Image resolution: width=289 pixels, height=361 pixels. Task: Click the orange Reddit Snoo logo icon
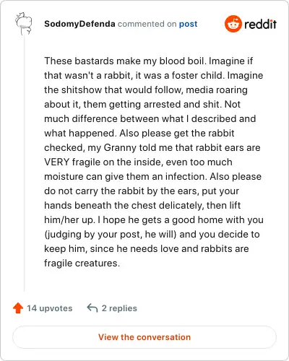pos(233,24)
